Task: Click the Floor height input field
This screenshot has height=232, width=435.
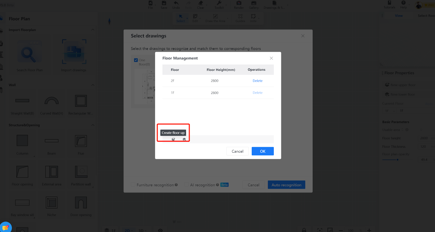Action: [426, 138]
